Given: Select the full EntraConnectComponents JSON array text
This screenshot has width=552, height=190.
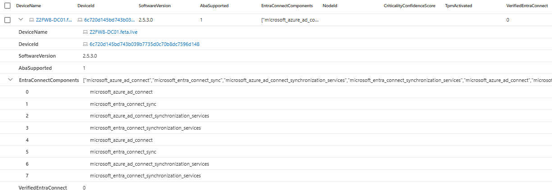Looking at the screenshot, I should [x=317, y=80].
